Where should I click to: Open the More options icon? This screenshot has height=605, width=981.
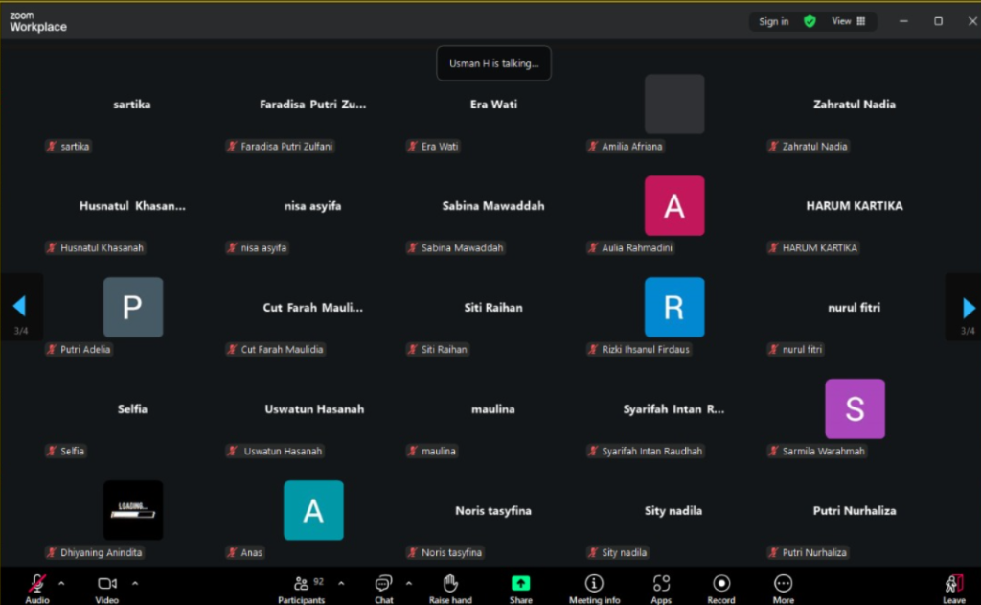point(783,584)
